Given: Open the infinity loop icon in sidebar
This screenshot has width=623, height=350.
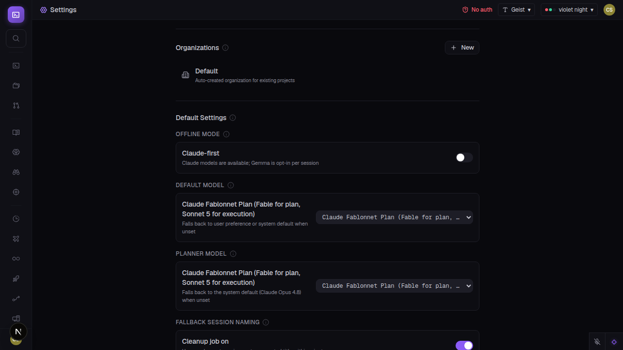Looking at the screenshot, I should click(x=16, y=259).
